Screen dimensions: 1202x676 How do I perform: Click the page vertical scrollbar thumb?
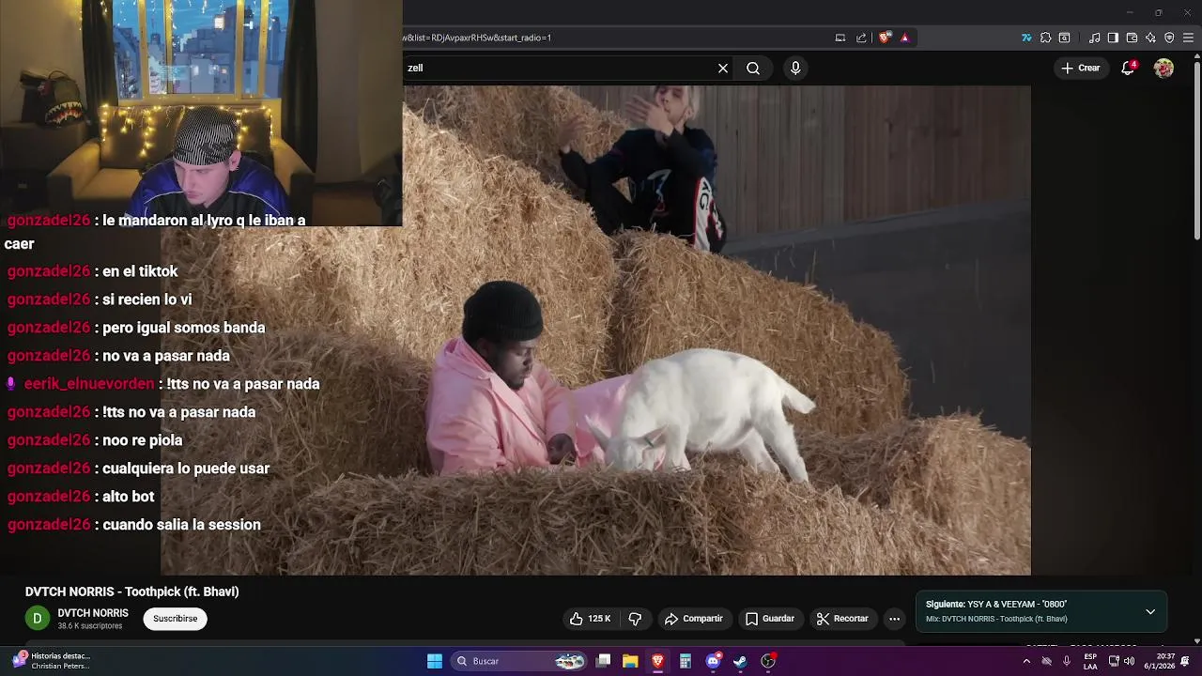1196,150
